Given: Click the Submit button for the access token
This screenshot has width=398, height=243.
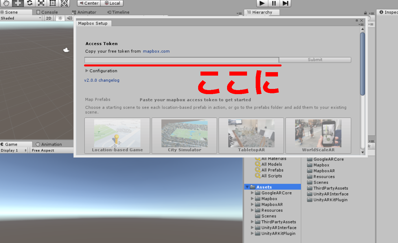Looking at the screenshot, I should coord(315,60).
